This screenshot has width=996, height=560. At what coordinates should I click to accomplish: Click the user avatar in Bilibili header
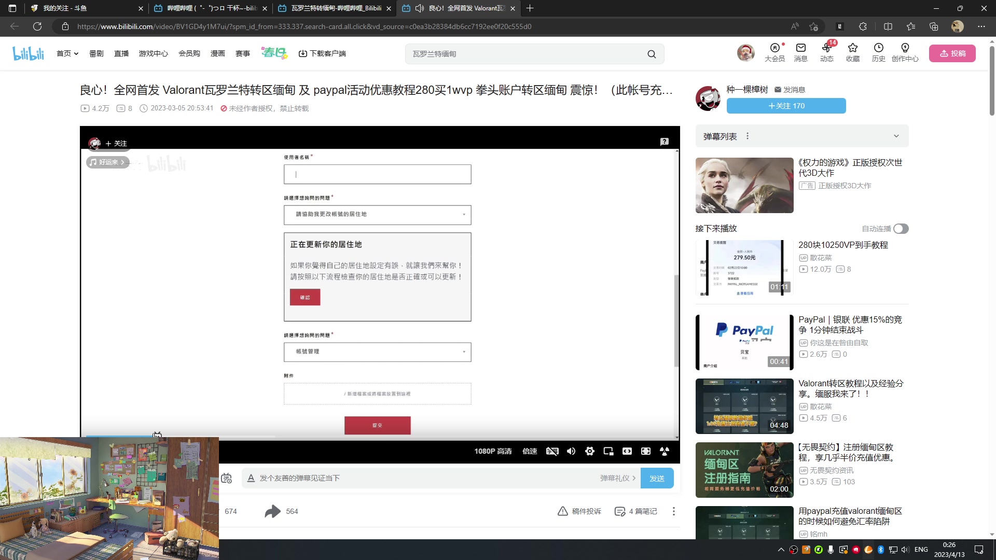745,53
